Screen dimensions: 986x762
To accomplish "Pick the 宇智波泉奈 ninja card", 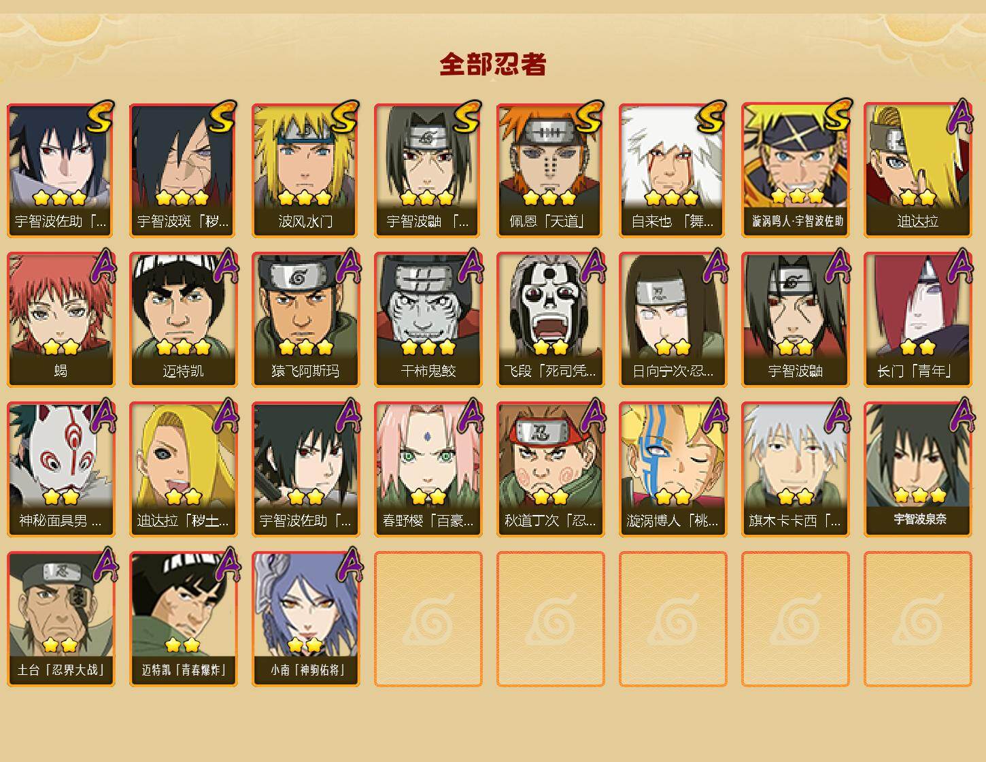I will click(x=918, y=469).
